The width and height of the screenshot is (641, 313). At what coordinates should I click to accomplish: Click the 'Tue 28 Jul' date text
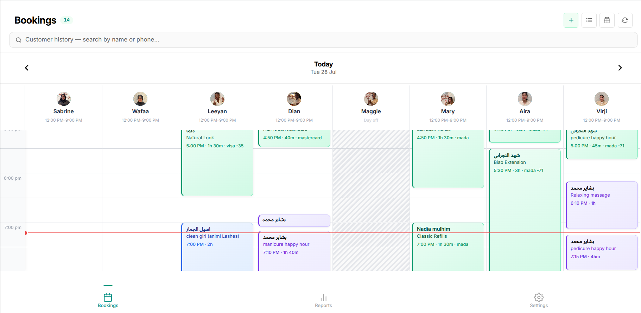tap(323, 72)
